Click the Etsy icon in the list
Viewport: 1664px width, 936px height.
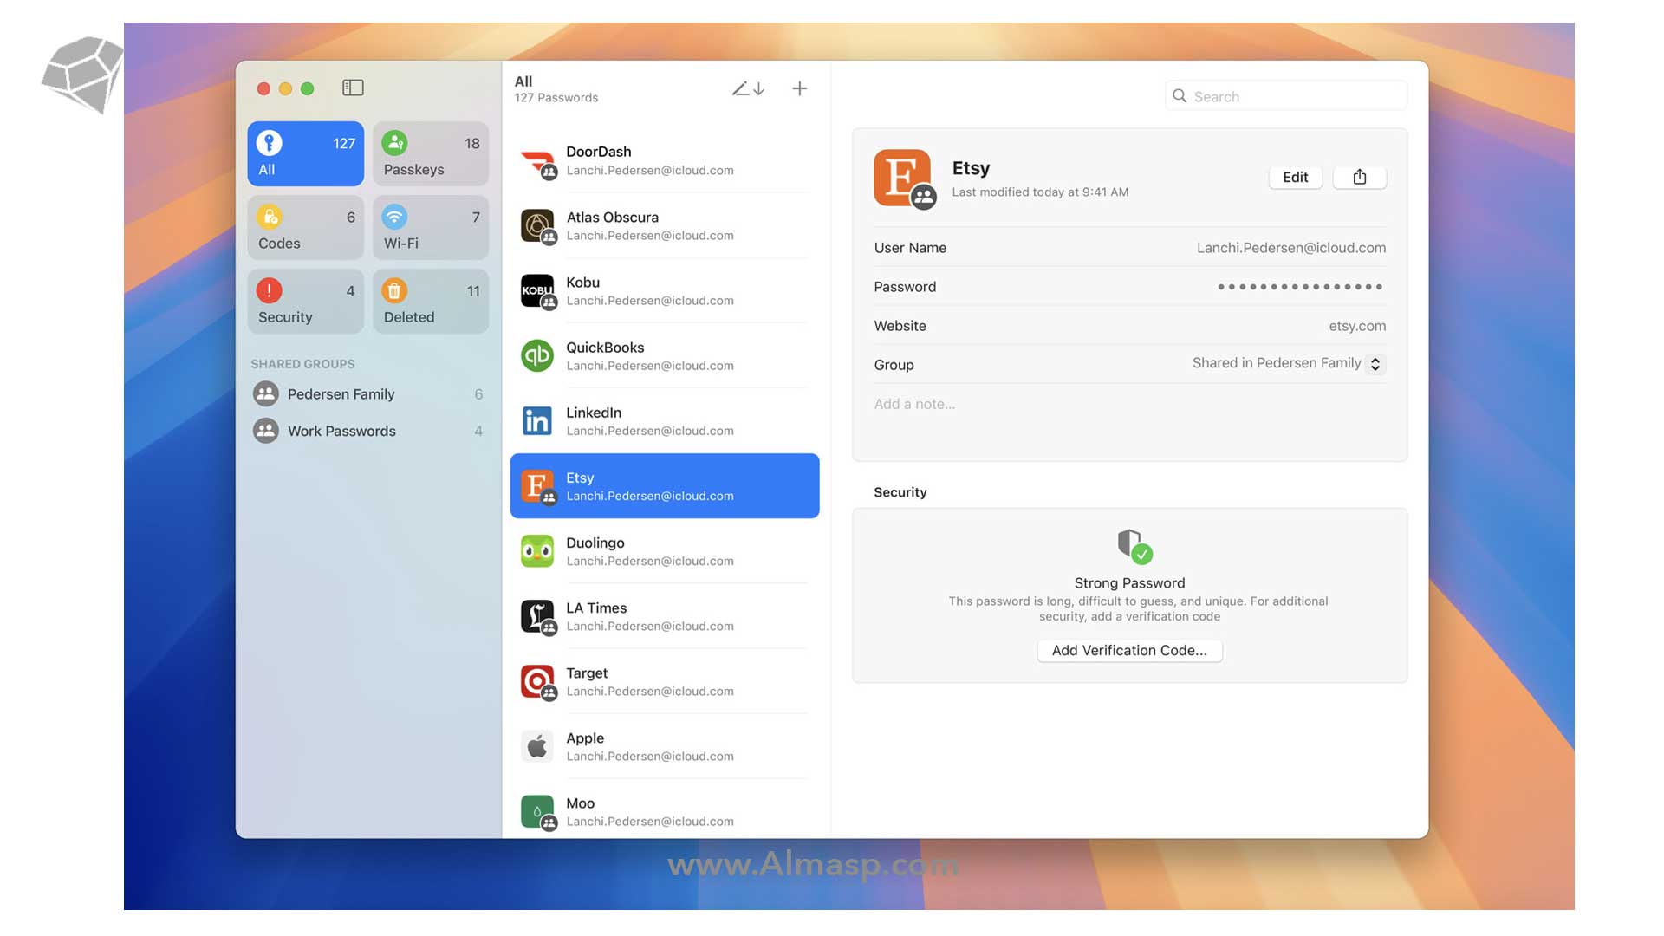[x=537, y=485]
